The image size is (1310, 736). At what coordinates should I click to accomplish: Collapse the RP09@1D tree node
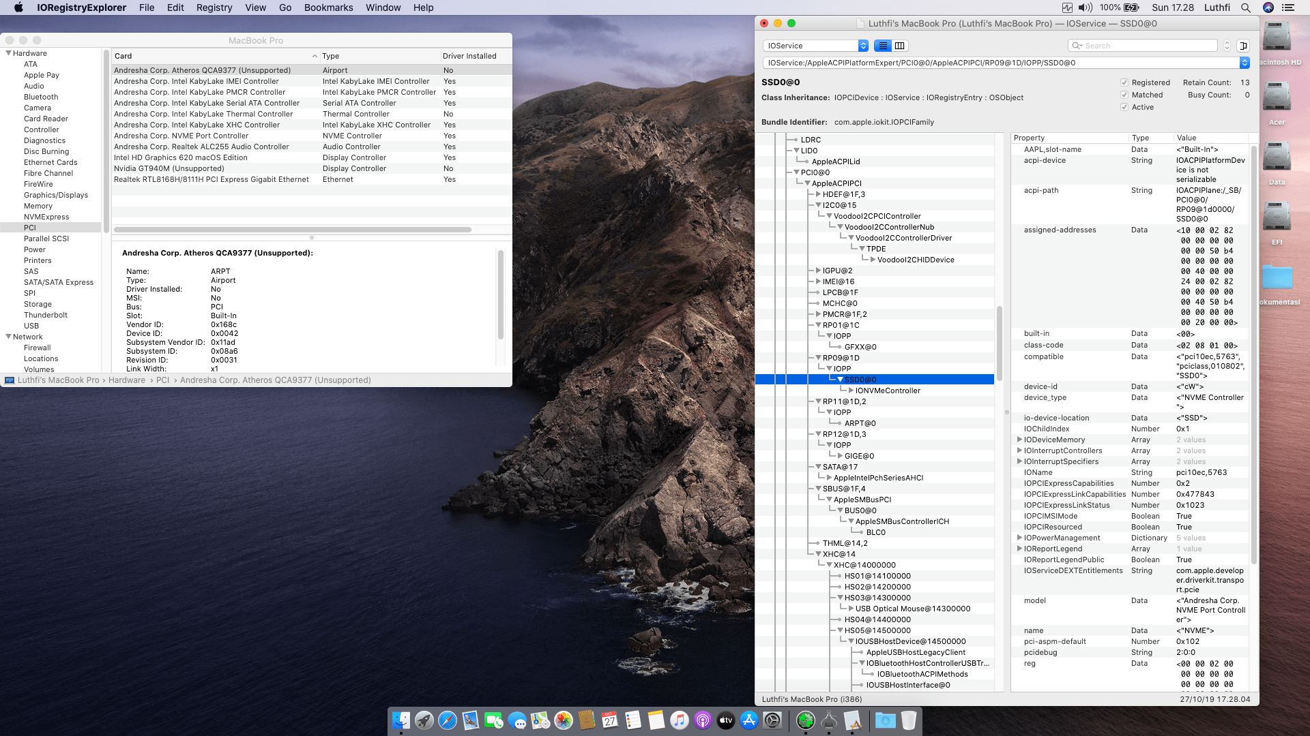[x=818, y=358]
